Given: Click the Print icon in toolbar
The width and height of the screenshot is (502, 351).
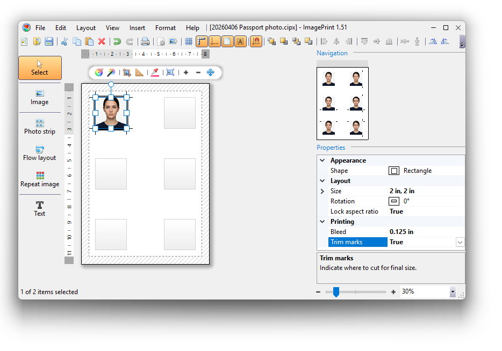Looking at the screenshot, I should coord(145,41).
